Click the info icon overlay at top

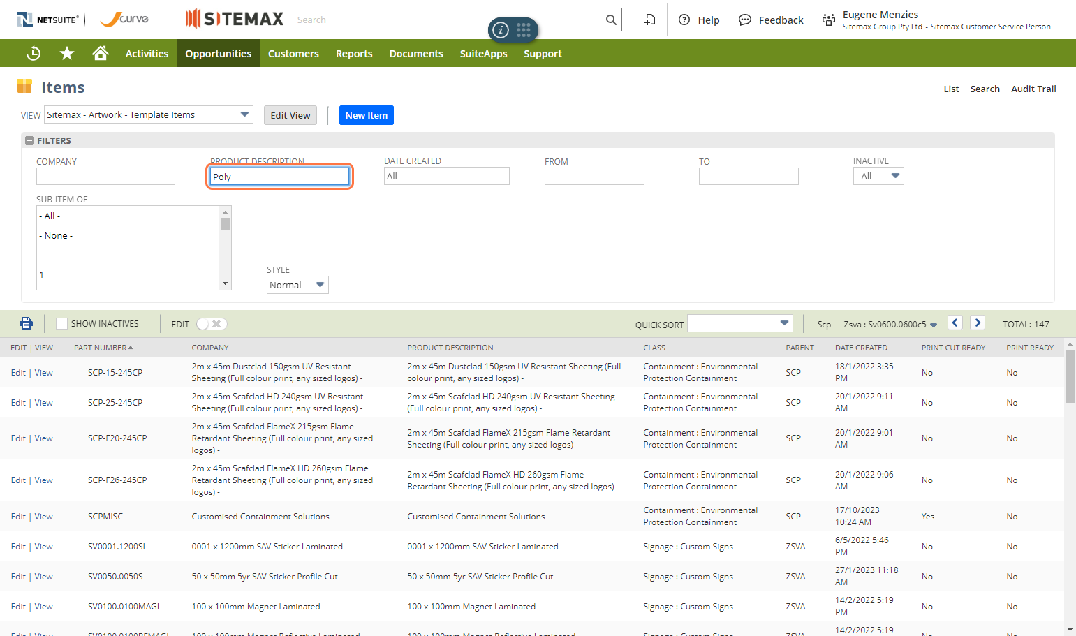501,30
